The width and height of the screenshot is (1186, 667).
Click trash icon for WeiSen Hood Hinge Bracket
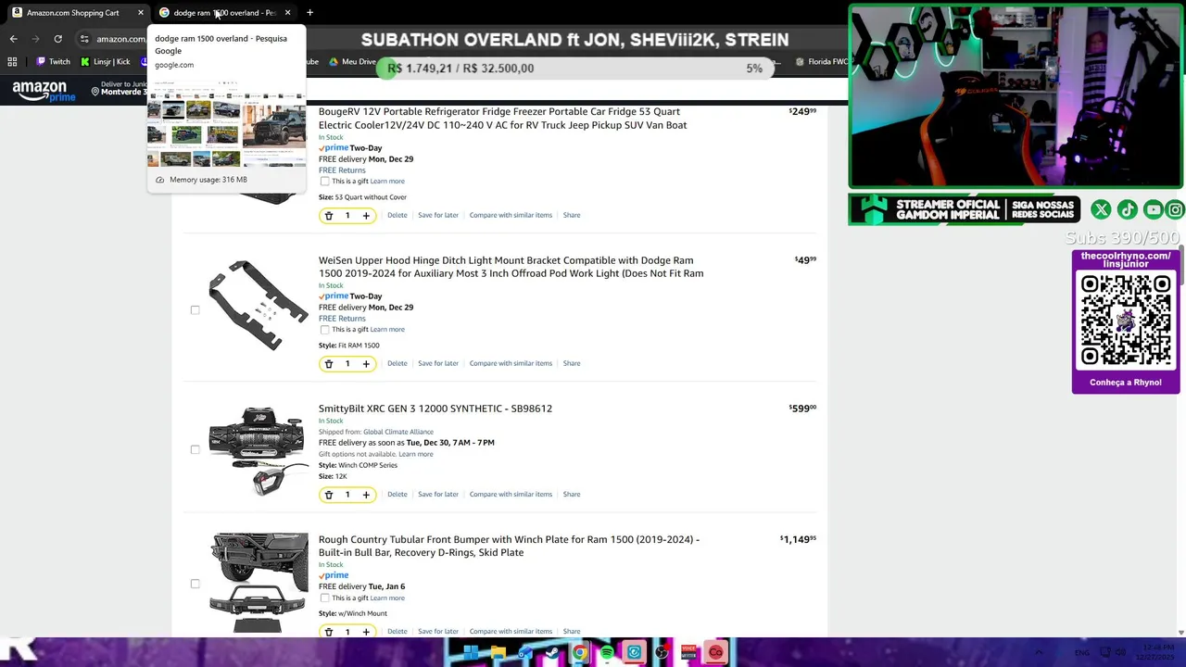pyautogui.click(x=328, y=364)
